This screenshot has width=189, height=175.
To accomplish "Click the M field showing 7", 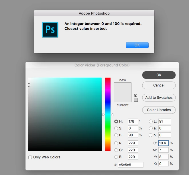I will click(164, 150).
